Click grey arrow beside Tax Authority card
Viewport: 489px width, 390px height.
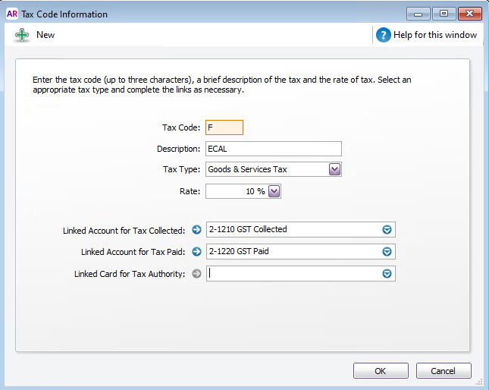pyautogui.click(x=197, y=274)
